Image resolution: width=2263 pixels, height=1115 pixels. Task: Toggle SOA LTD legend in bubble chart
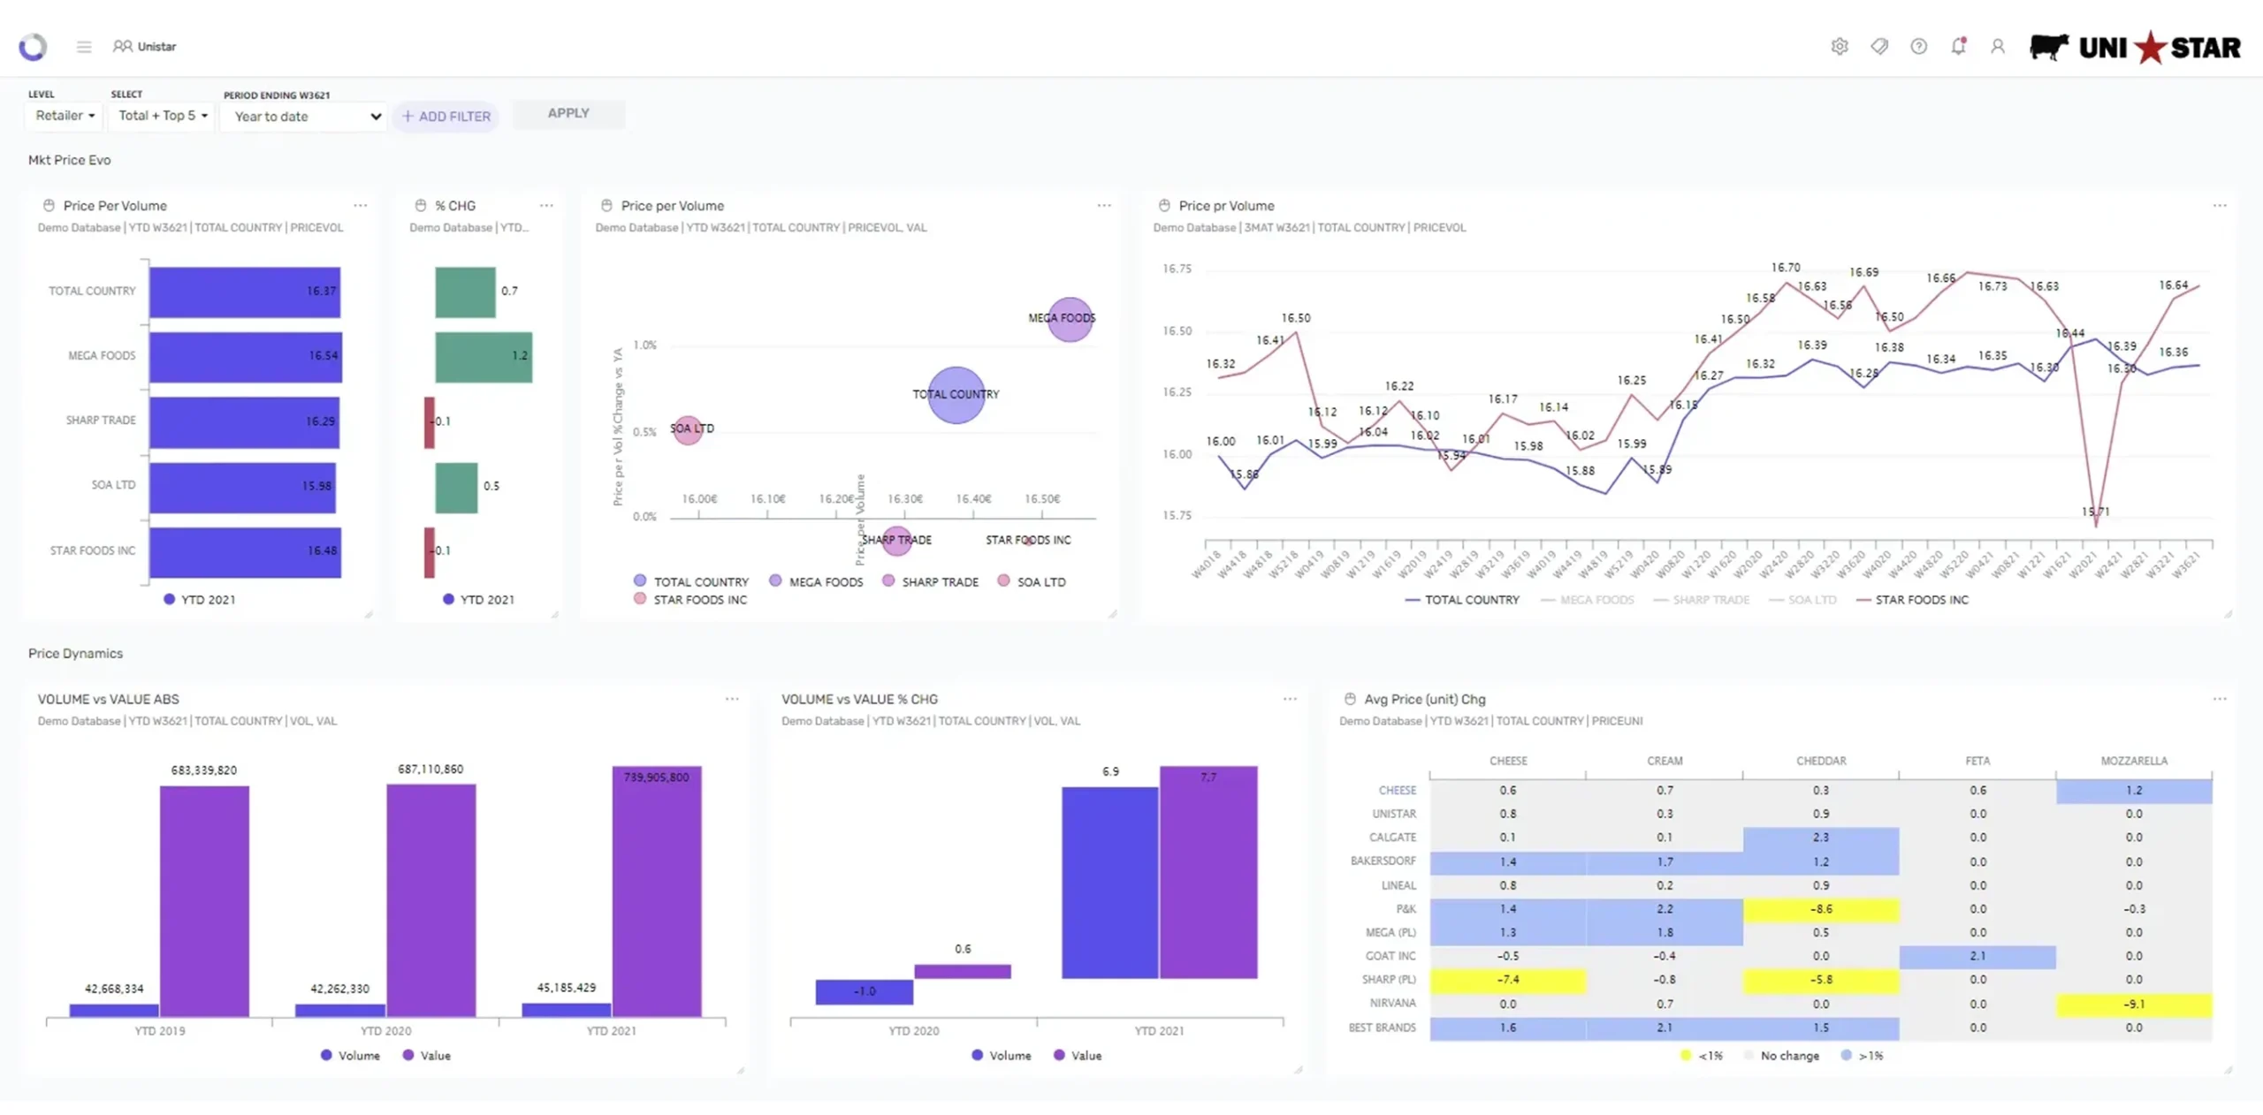pos(1032,581)
